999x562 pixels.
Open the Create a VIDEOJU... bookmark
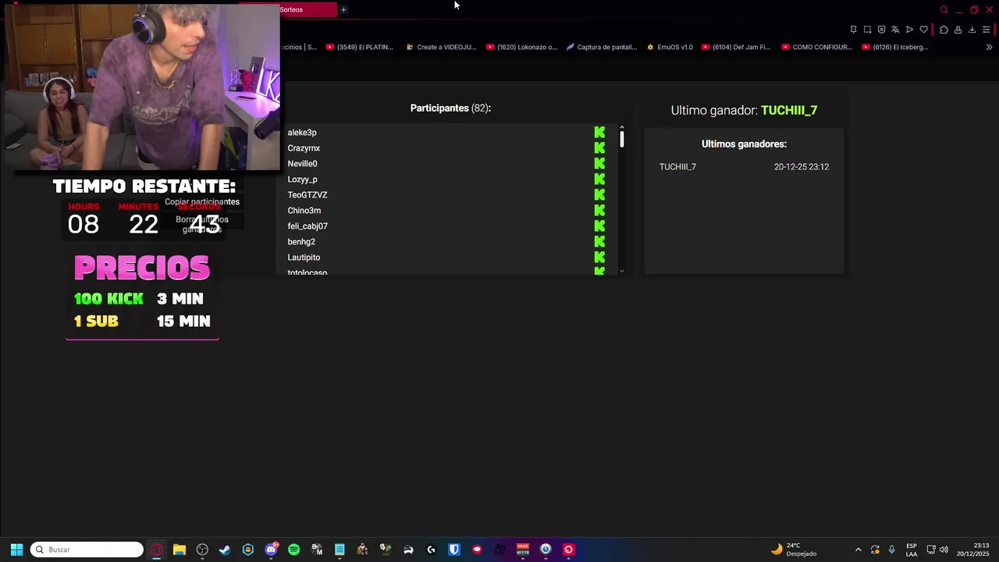pos(441,47)
